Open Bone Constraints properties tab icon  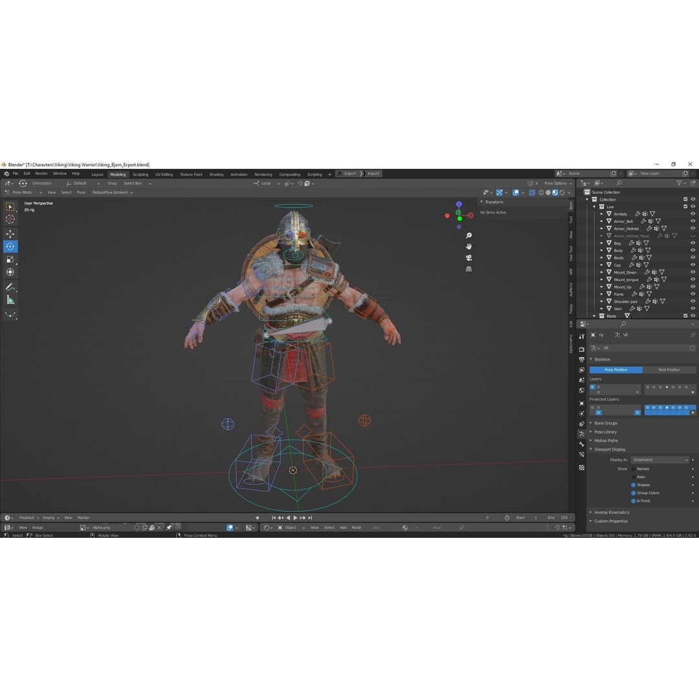coord(582,455)
